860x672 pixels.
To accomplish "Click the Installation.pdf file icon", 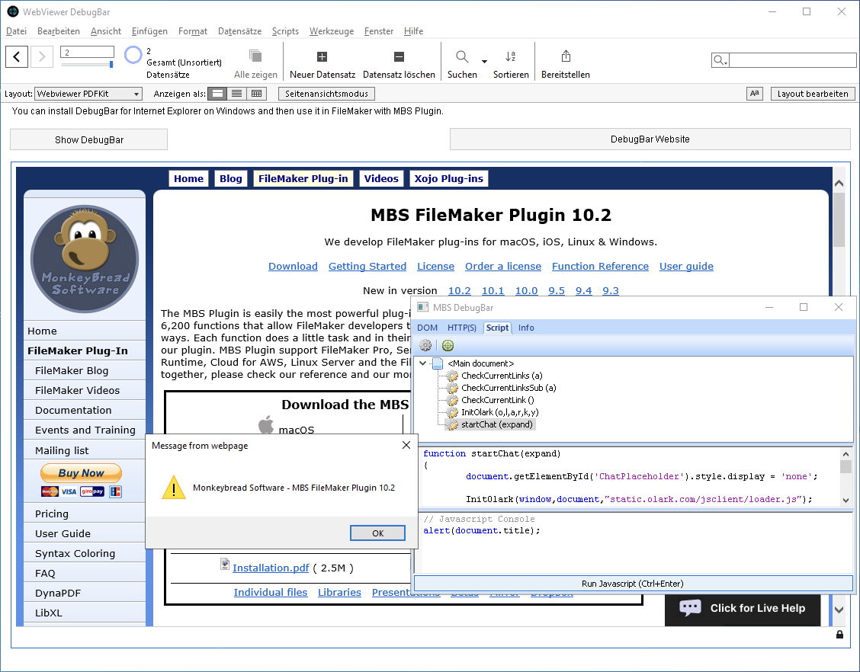I will pyautogui.click(x=225, y=564).
